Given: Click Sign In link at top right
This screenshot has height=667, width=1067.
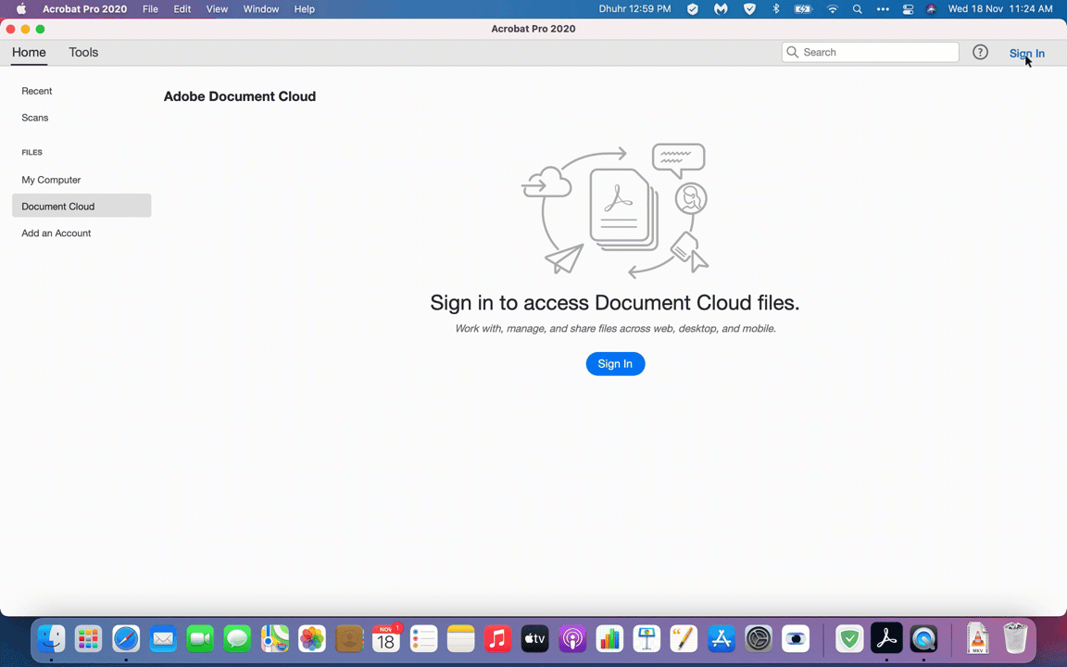Looking at the screenshot, I should 1027,53.
